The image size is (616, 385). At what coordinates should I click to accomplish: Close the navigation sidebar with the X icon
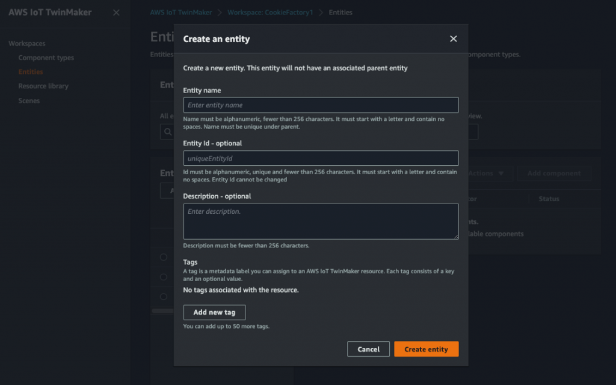click(x=116, y=12)
